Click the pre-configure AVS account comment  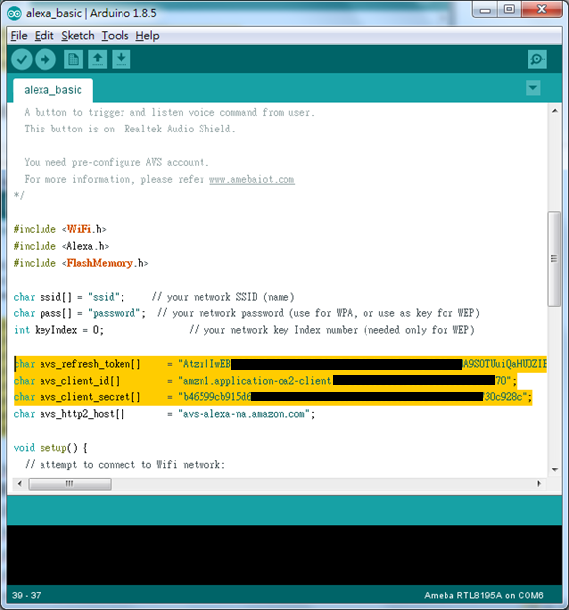coord(117,162)
